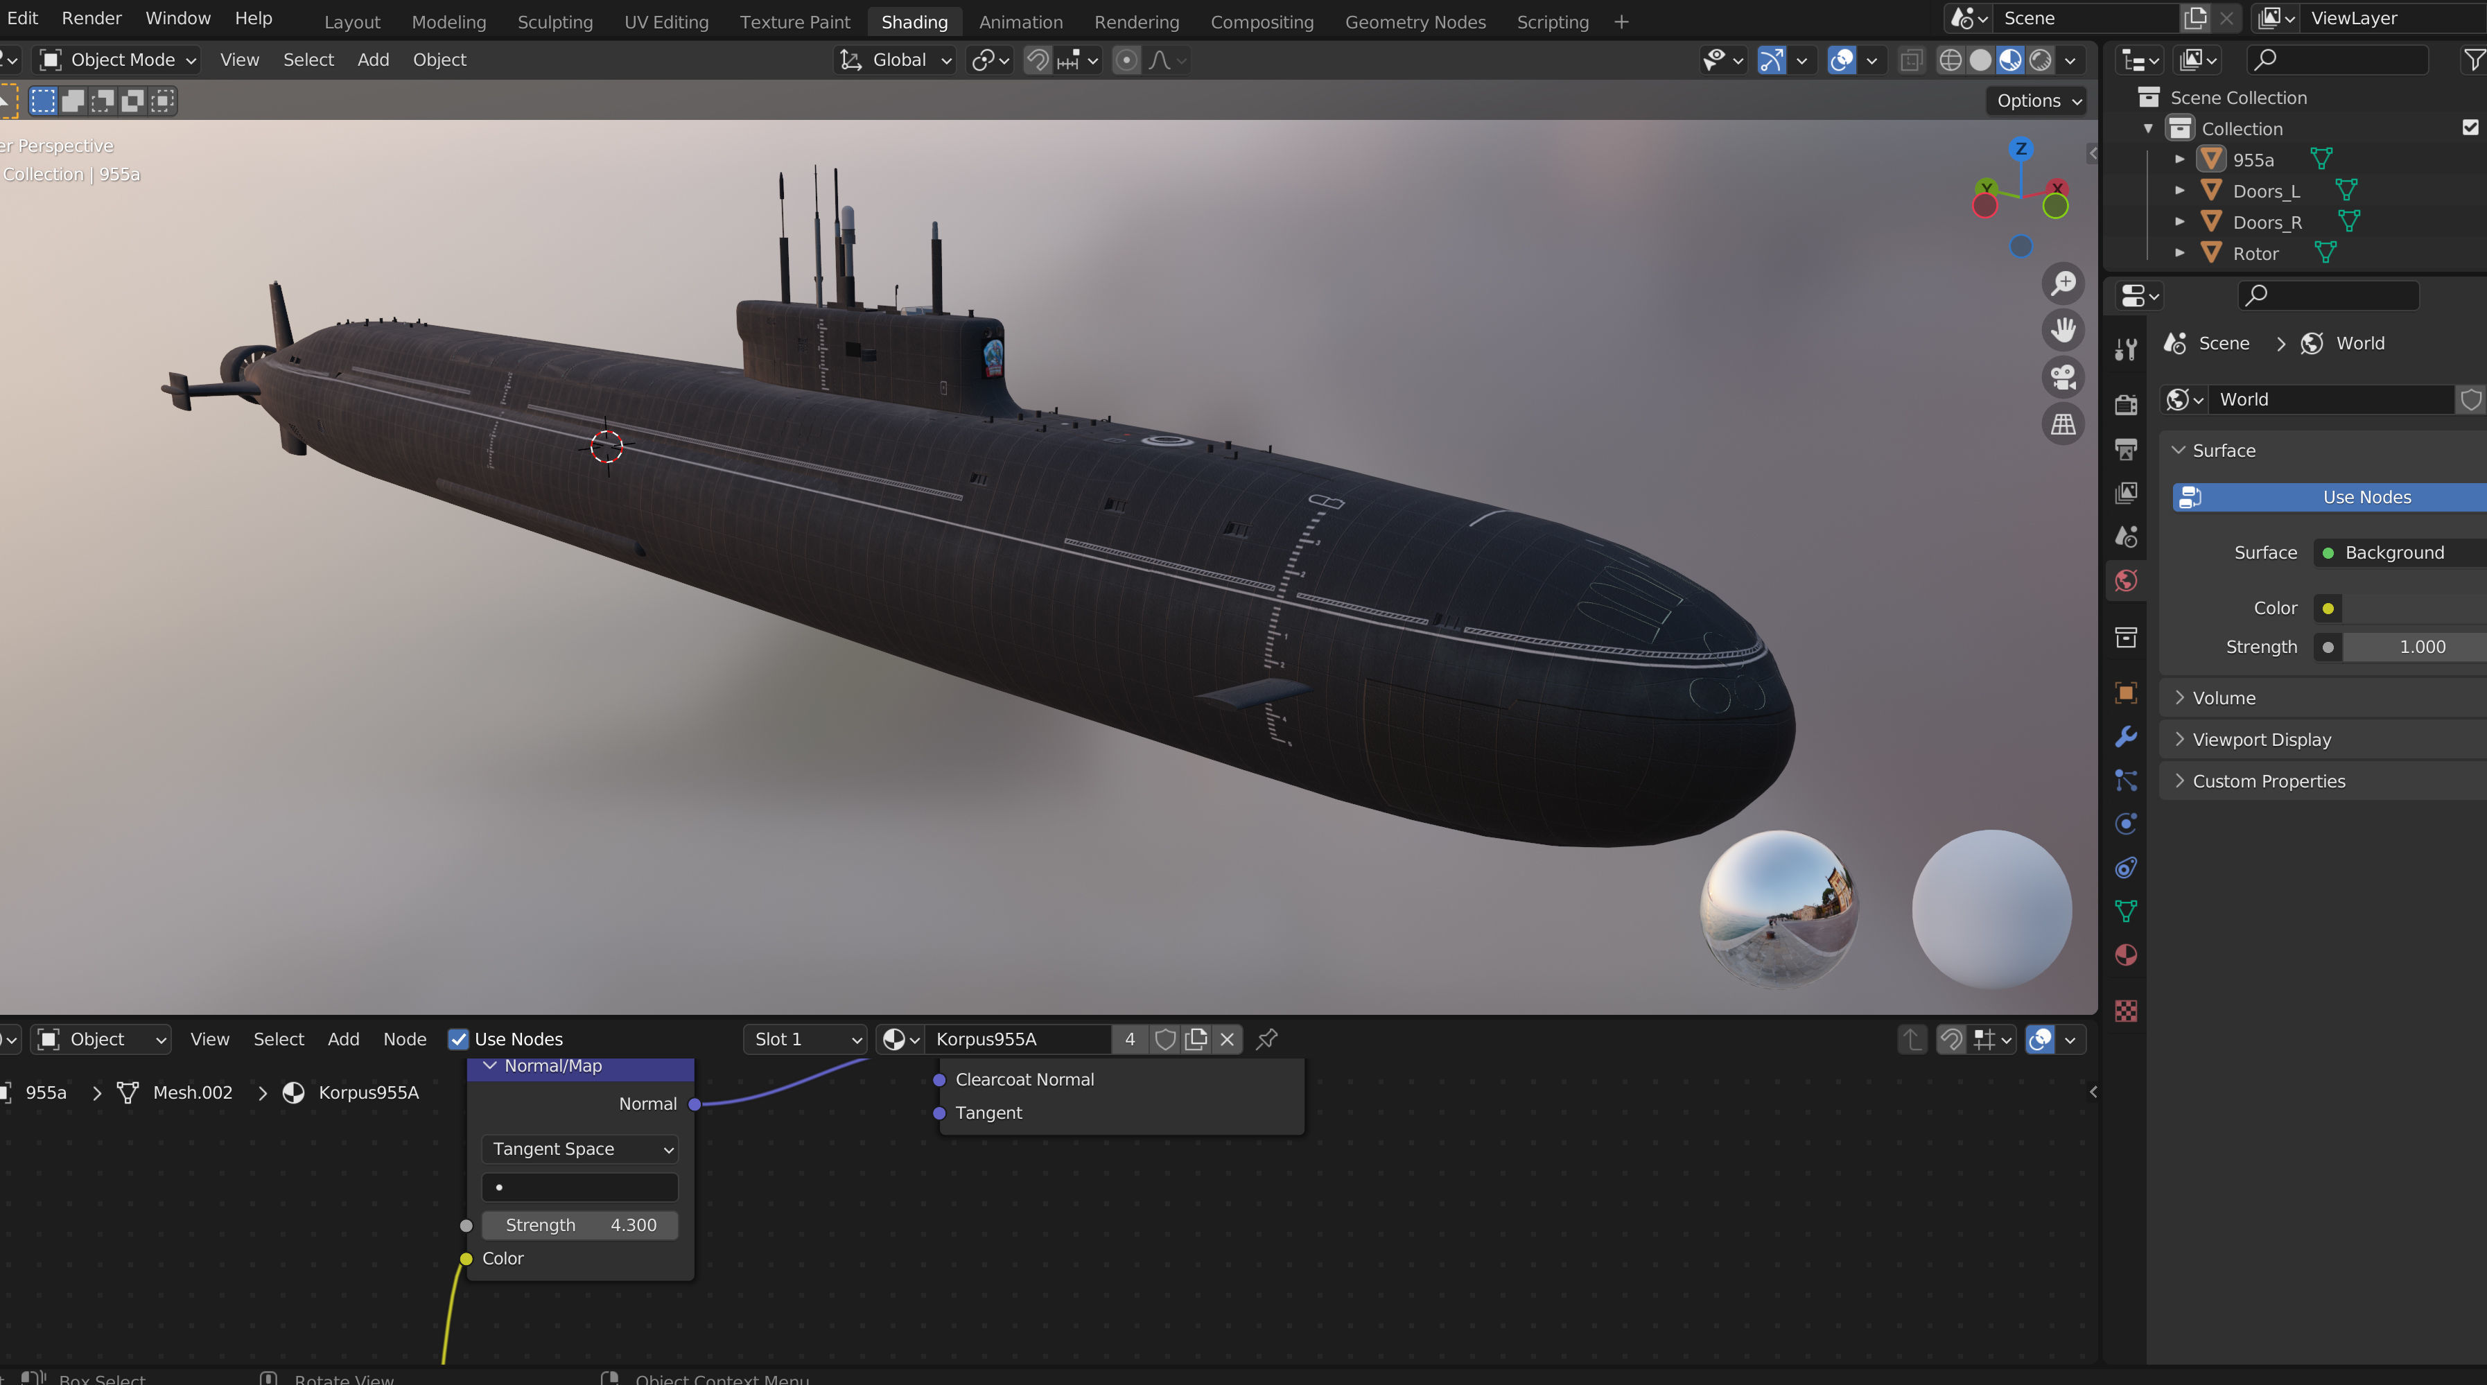2487x1385 pixels.
Task: Toggle Collection exclude checkbox in outliner
Action: (x=2470, y=128)
